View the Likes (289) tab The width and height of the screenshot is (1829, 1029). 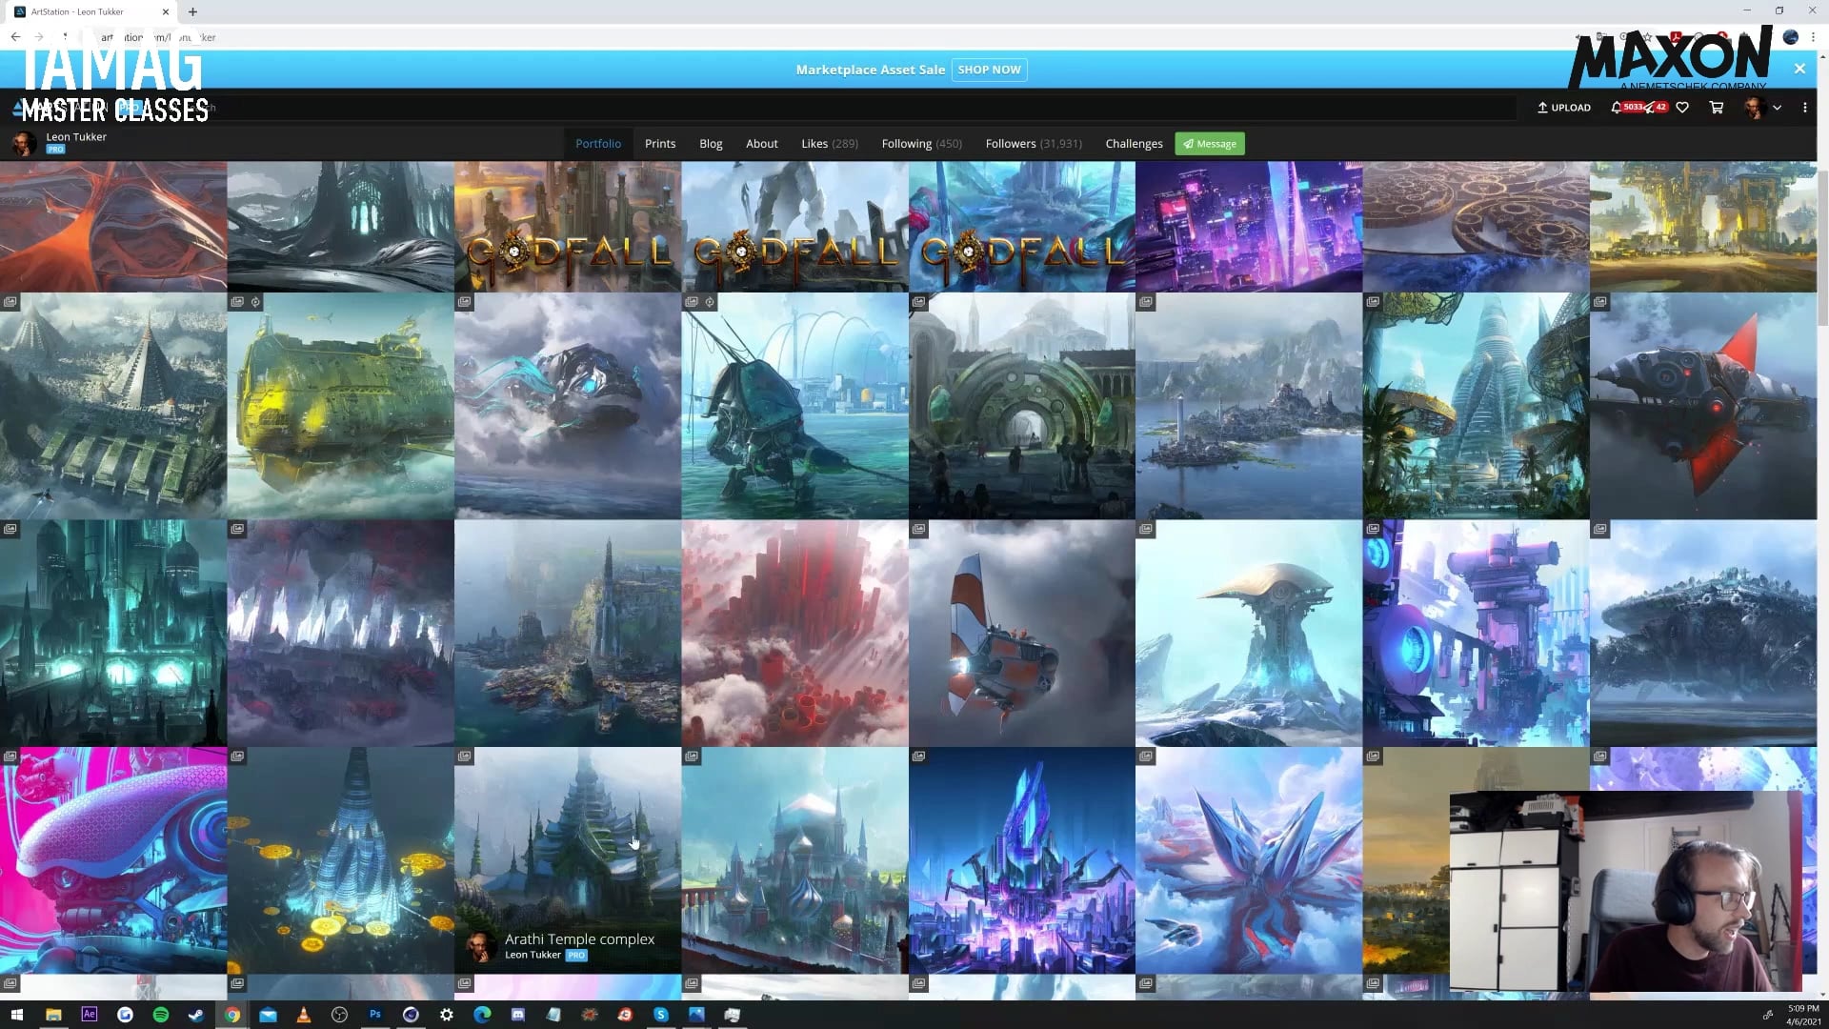pos(830,144)
